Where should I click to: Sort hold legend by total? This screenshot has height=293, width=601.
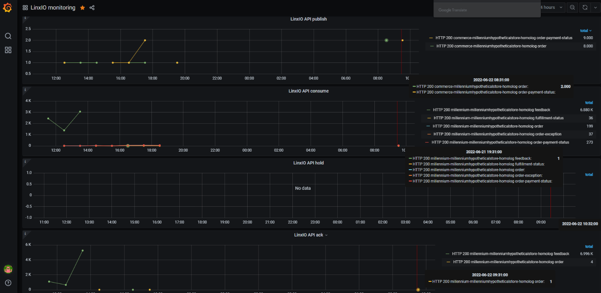pos(589,175)
